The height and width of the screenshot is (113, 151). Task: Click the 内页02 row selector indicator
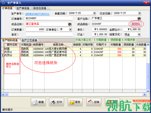(x=3, y=55)
